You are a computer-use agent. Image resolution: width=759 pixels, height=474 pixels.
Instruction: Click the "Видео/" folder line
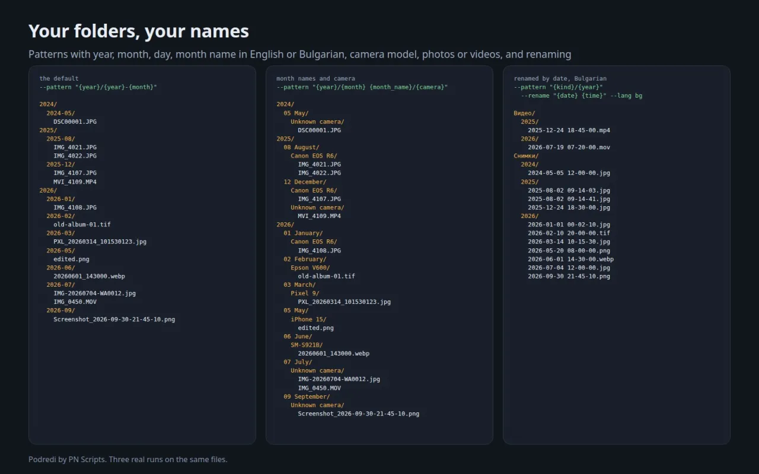(524, 113)
